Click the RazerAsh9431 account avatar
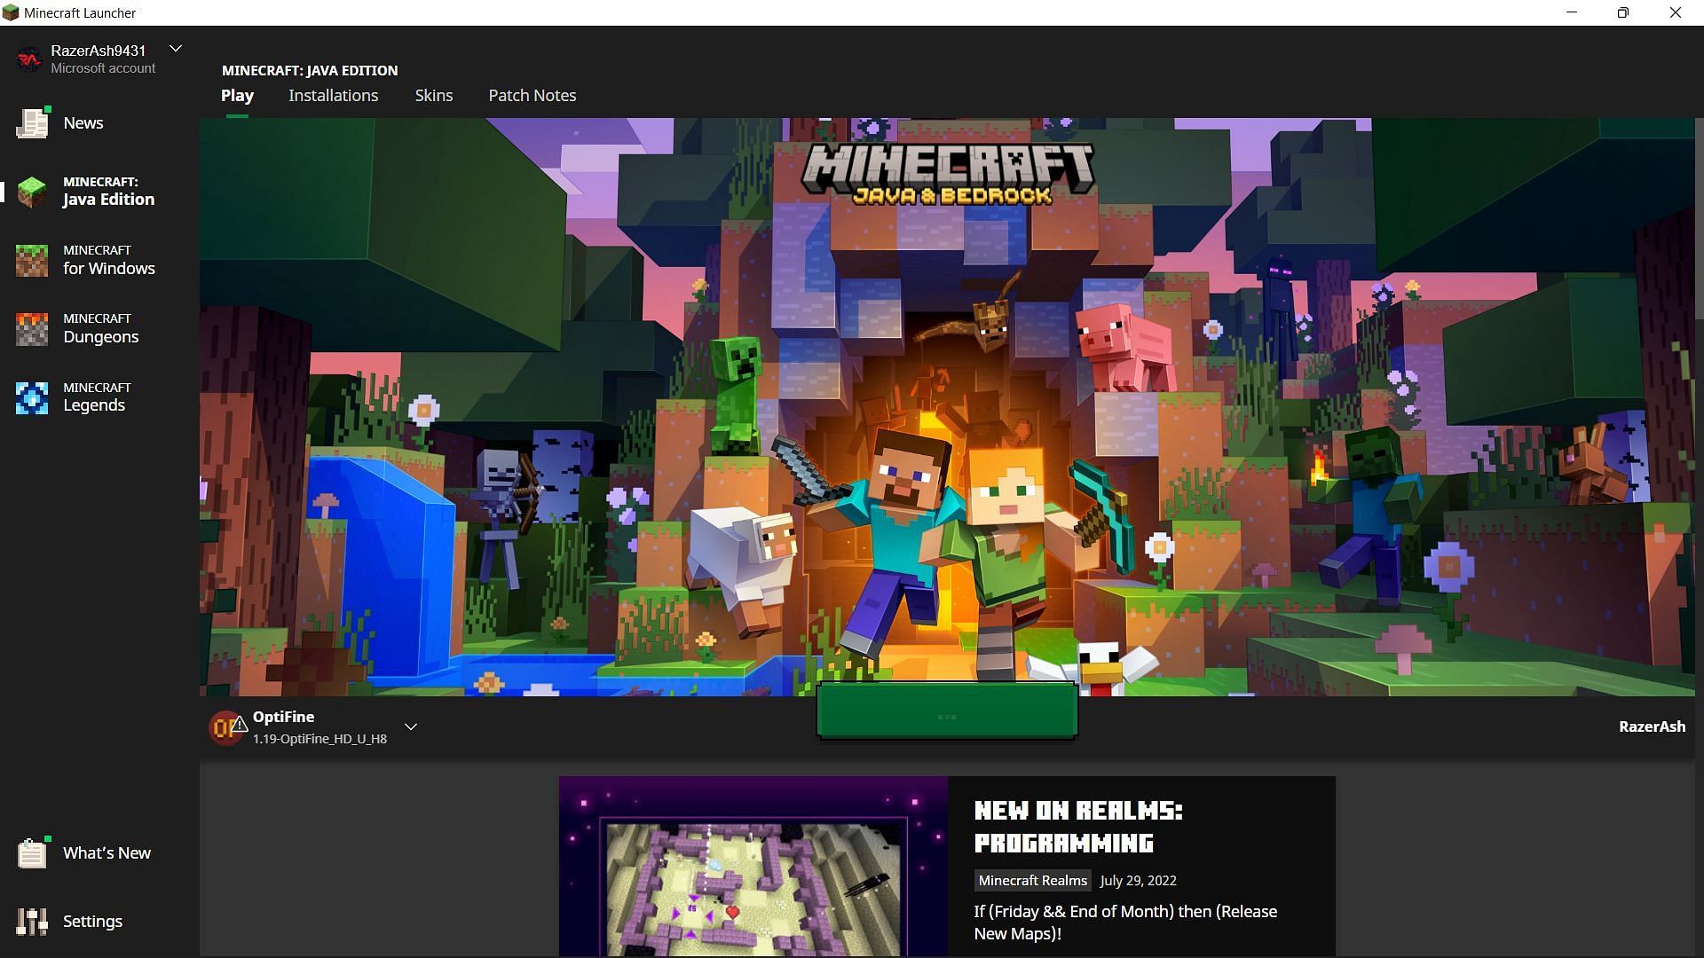The height and width of the screenshot is (958, 1704). click(29, 59)
